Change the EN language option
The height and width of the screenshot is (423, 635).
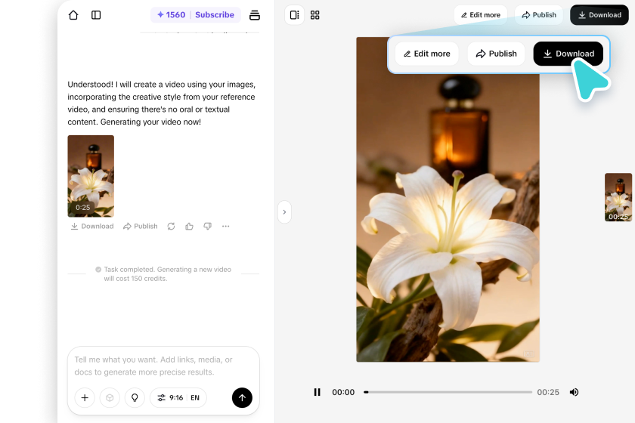[195, 398]
